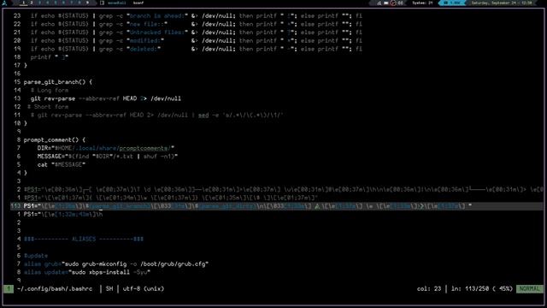Click the col: 23 column indicator
The width and height of the screenshot is (547, 308).
(429, 289)
